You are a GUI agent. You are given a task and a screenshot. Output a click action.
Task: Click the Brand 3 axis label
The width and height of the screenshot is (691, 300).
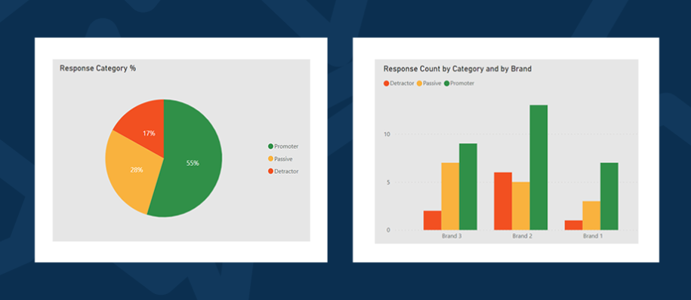[x=452, y=236]
